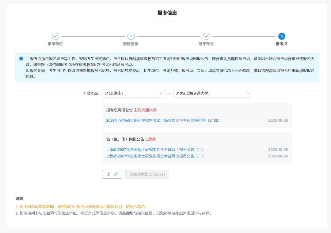This screenshot has width=331, height=233.
Task: Click the 报考专业 step label
Action: [206, 44]
